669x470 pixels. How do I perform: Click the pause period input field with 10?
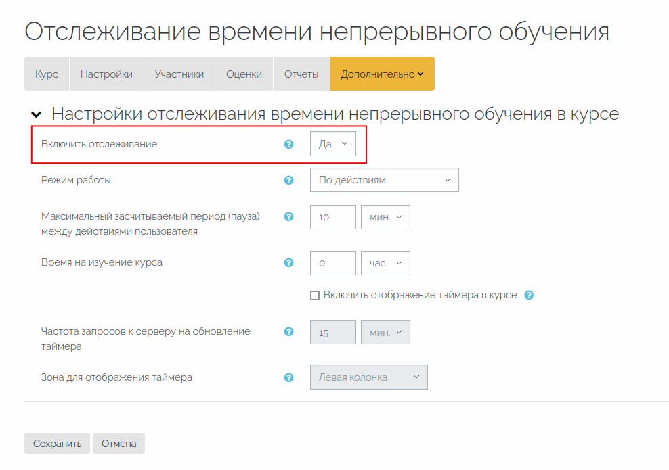(x=332, y=217)
